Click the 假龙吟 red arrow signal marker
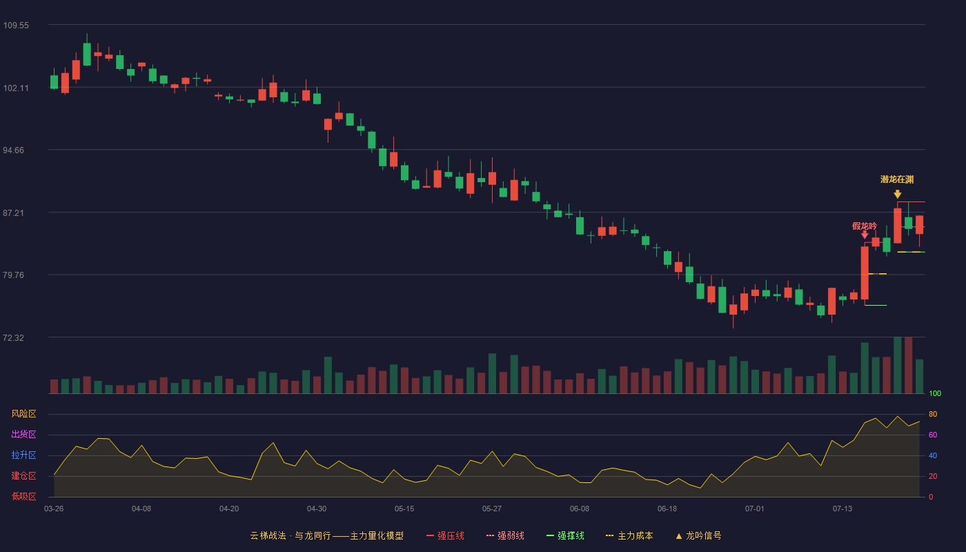 [x=865, y=235]
